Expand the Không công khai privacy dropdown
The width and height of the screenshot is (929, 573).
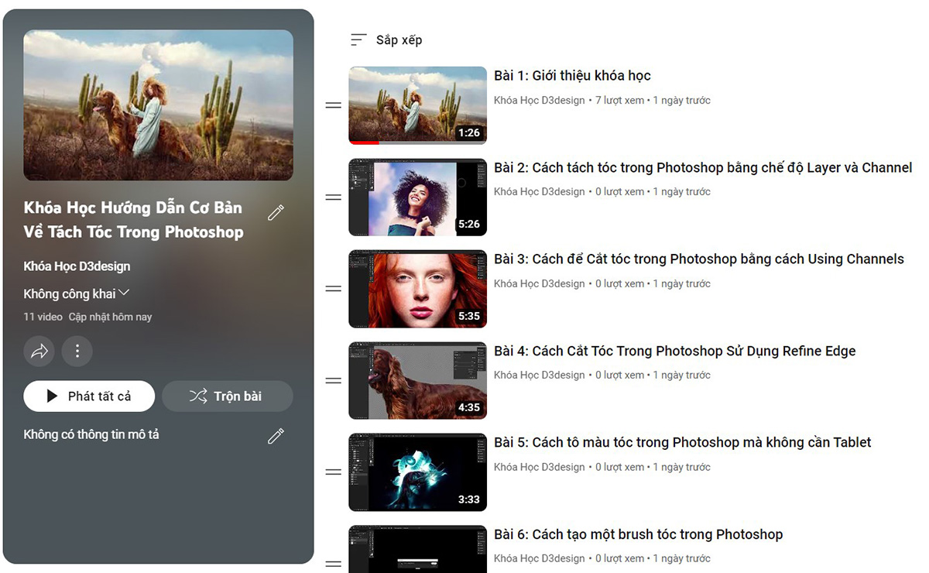77,293
